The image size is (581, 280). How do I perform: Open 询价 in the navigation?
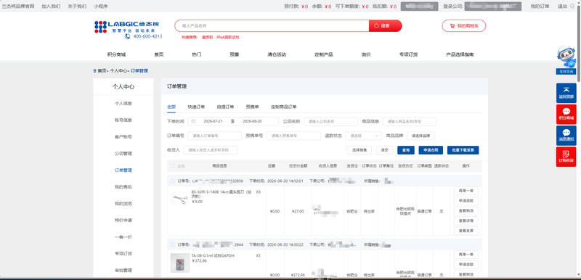pos(366,54)
